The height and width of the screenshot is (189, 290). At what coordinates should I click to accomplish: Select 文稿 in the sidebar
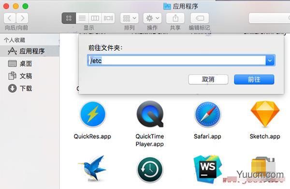click(x=29, y=76)
